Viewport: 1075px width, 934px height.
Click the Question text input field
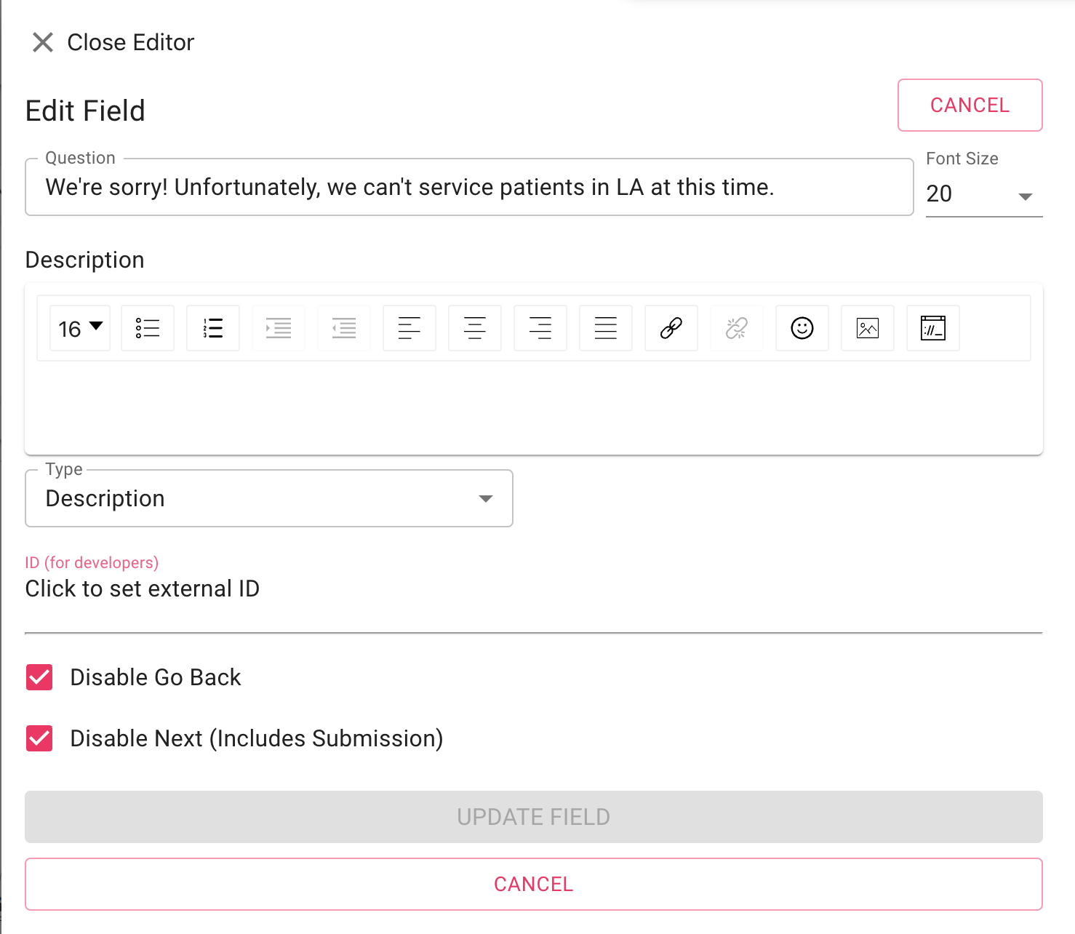coord(469,187)
